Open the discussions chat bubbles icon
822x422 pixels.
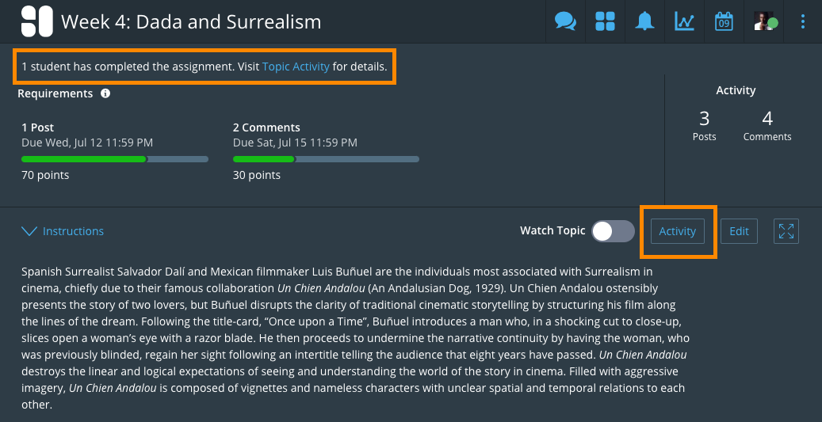click(x=565, y=21)
